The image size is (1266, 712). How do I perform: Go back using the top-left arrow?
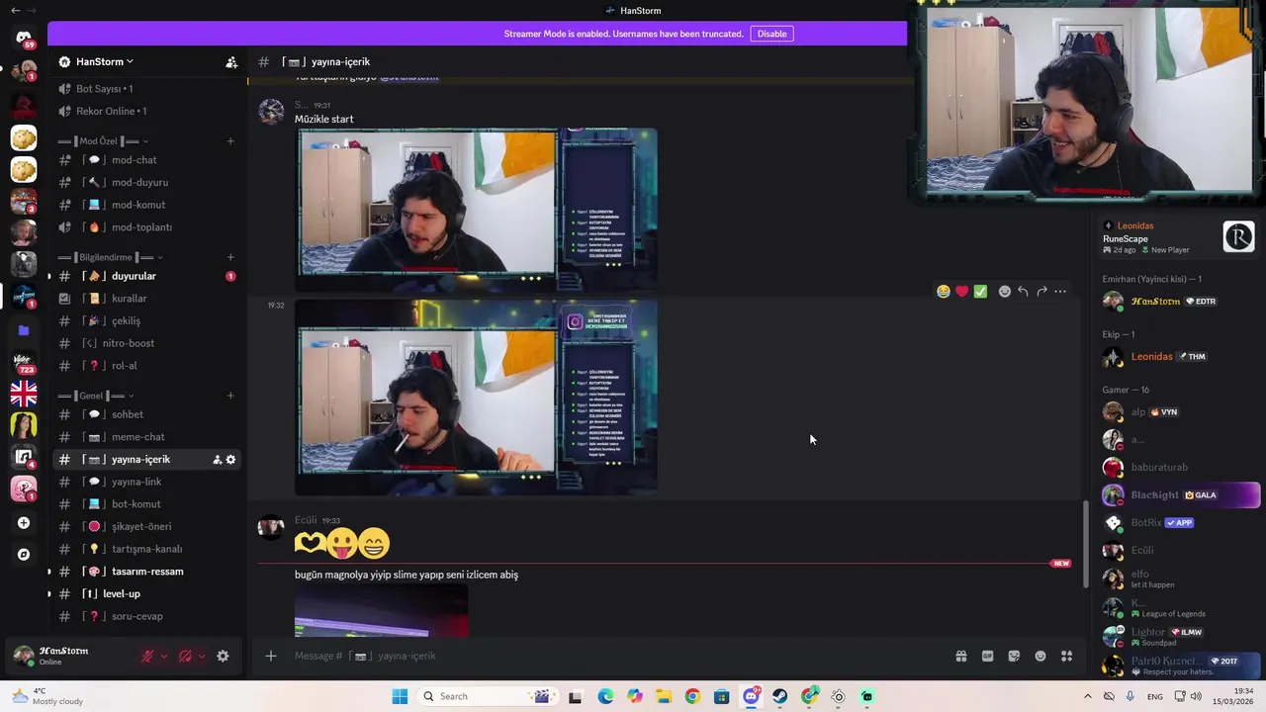click(15, 10)
